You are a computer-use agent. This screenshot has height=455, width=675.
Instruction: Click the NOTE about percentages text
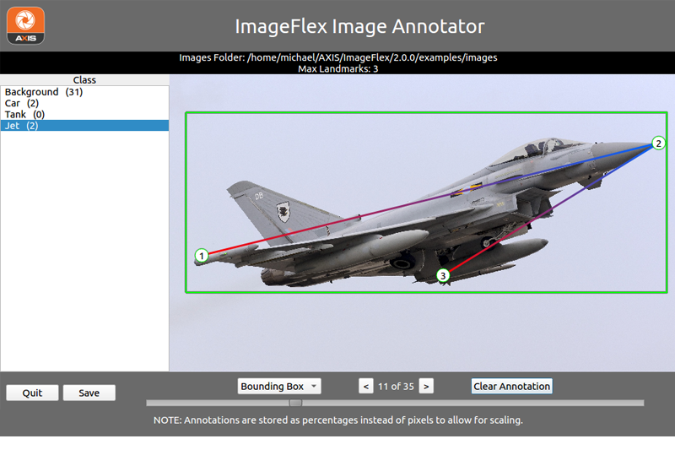coord(338,420)
